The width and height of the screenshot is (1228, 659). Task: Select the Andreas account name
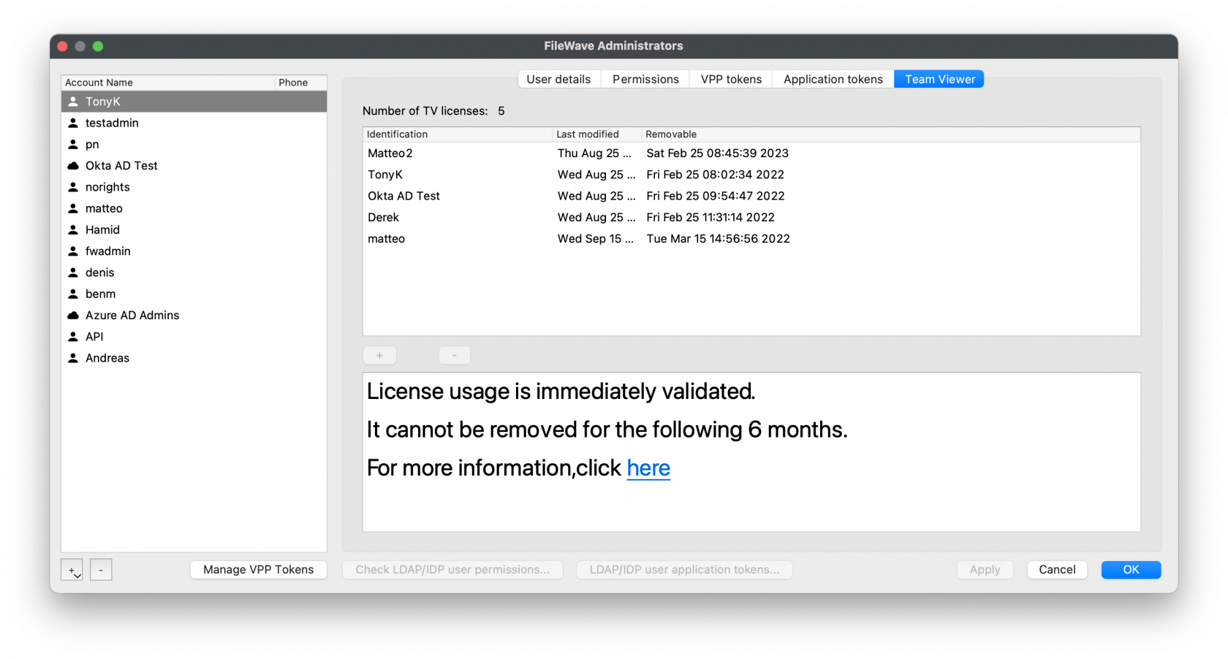(x=107, y=358)
